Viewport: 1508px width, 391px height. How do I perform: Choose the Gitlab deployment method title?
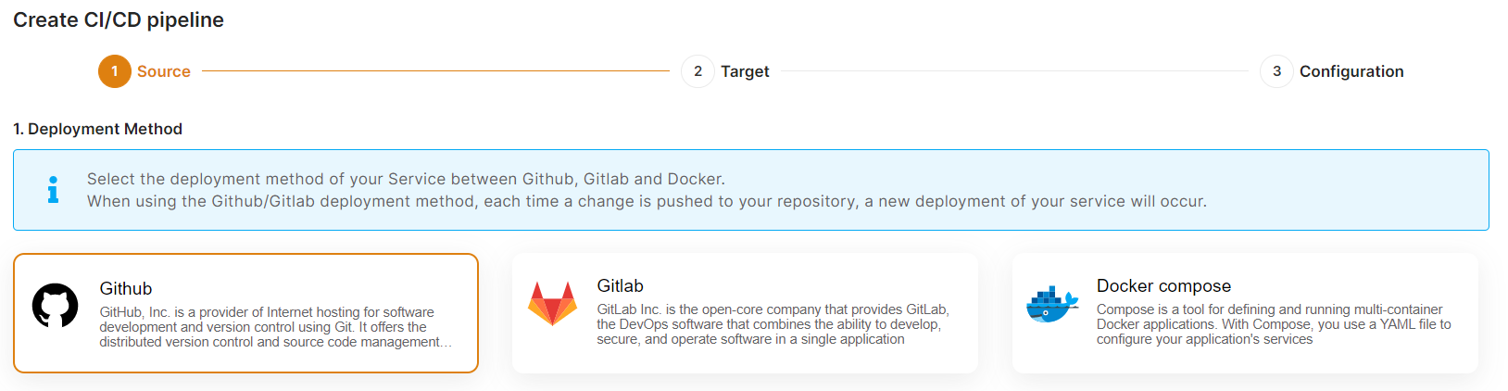click(x=620, y=285)
